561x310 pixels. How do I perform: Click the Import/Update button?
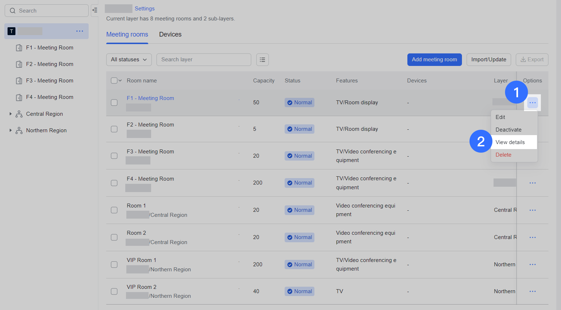pyautogui.click(x=488, y=59)
